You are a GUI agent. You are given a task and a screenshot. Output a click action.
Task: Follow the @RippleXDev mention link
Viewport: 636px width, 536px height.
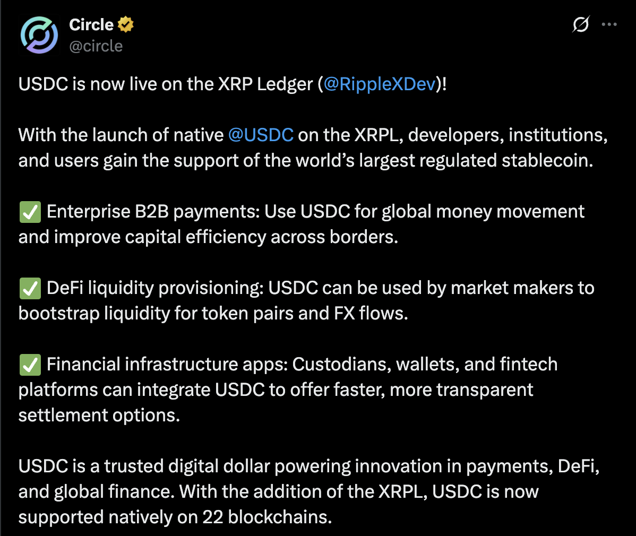click(x=379, y=84)
